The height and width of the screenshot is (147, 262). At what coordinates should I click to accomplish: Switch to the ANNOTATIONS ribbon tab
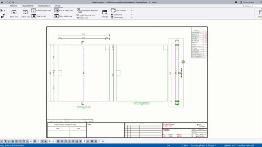pyautogui.click(x=28, y=6)
